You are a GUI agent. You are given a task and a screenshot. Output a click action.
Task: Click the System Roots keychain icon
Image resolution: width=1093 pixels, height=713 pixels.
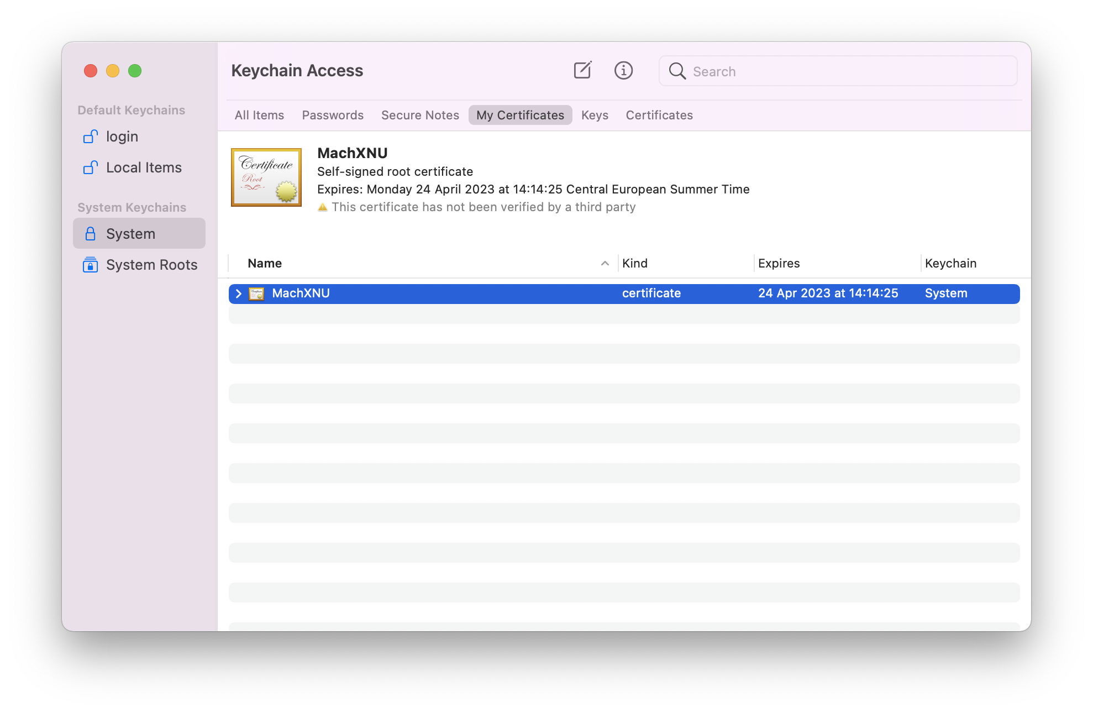[90, 265]
